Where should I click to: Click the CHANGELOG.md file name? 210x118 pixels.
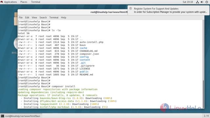tap(89, 51)
